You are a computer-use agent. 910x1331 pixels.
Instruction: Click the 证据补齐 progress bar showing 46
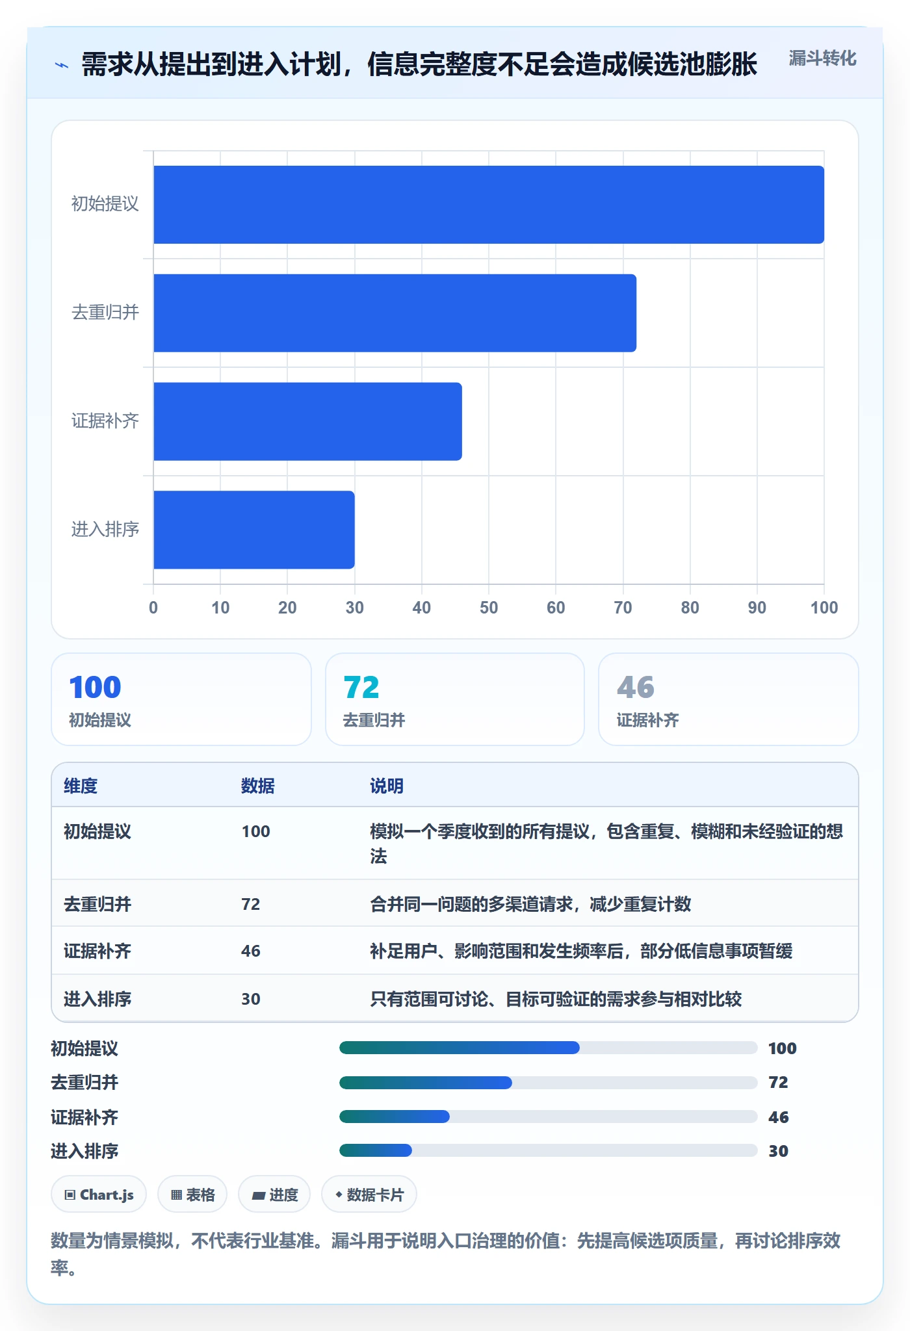tap(549, 1117)
